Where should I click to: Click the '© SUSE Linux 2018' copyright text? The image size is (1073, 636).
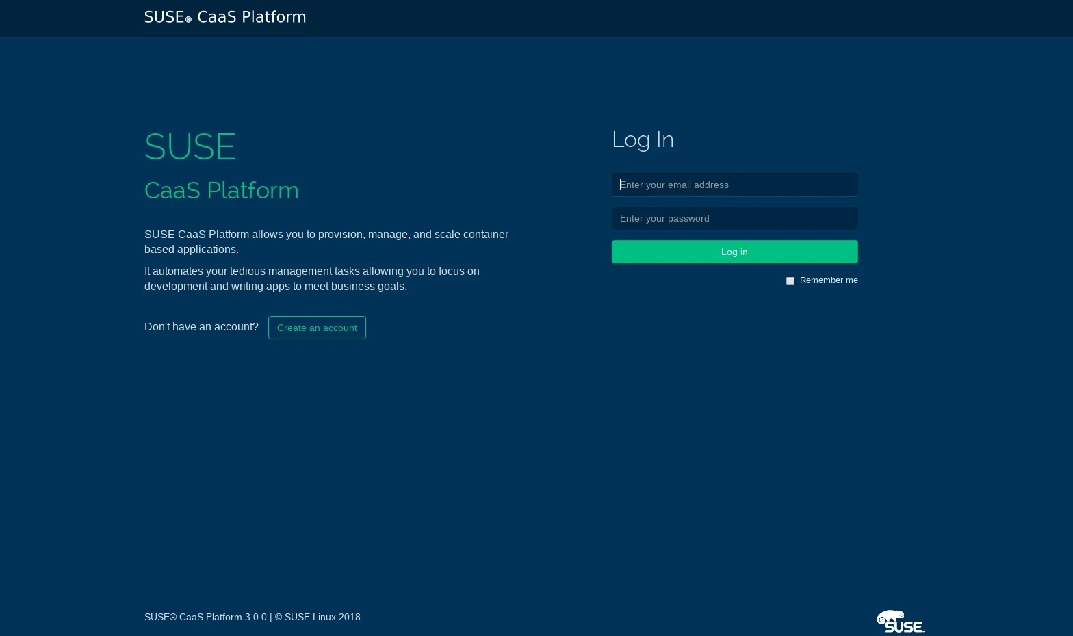[318, 617]
